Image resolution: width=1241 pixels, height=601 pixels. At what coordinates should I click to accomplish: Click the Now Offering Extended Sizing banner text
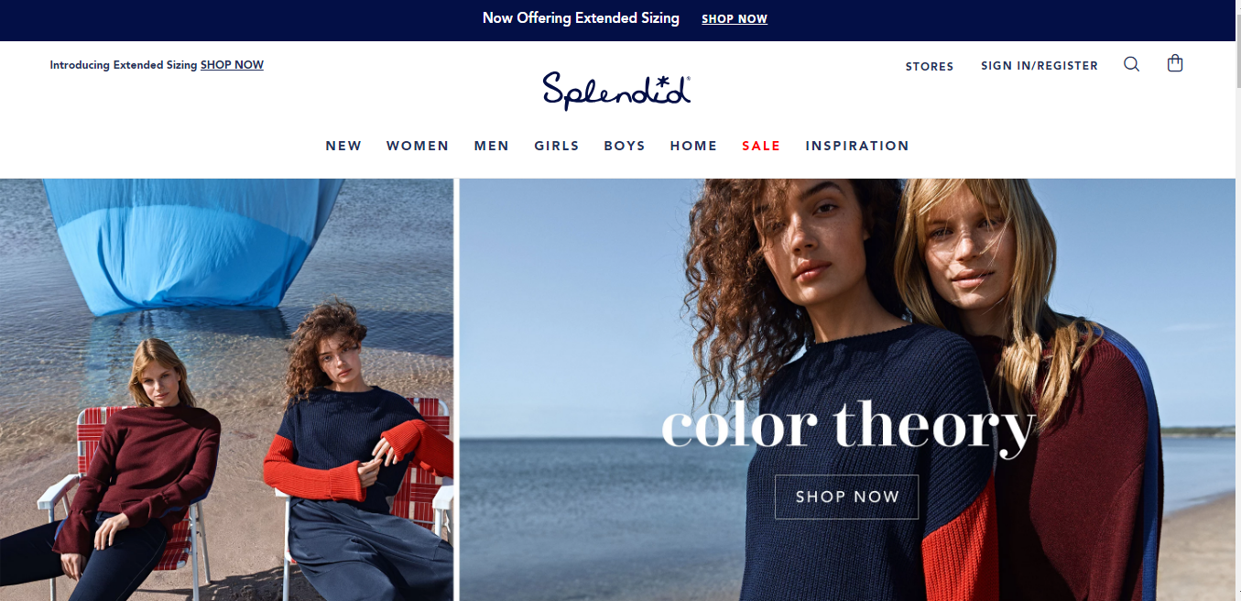(581, 18)
